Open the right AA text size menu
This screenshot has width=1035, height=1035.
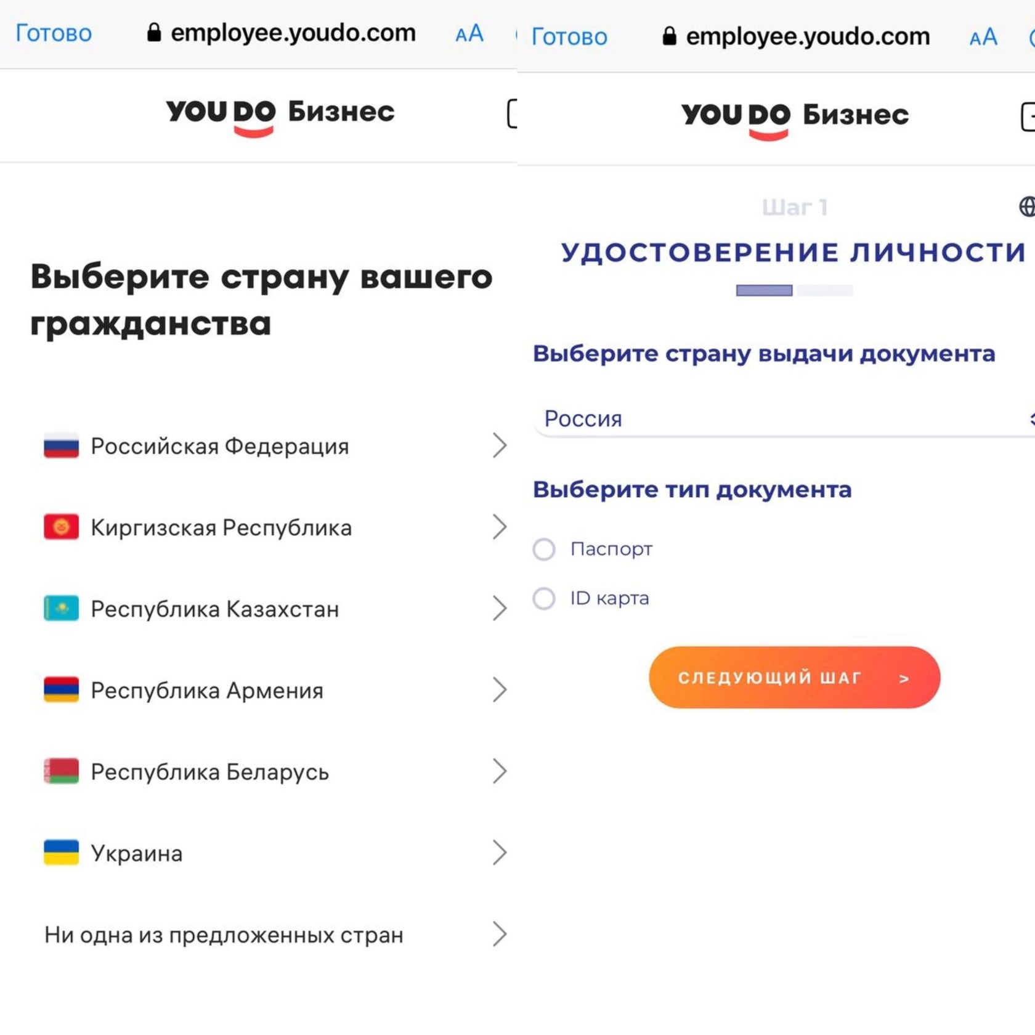tap(983, 37)
